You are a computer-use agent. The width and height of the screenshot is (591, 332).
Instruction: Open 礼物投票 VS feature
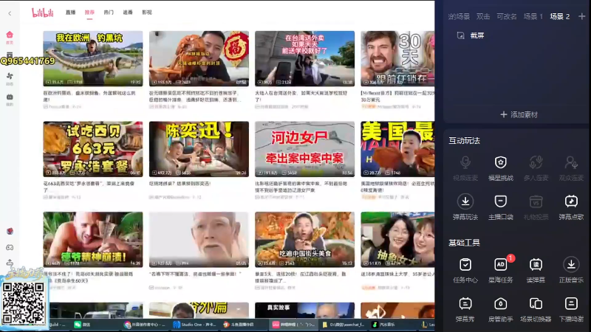pyautogui.click(x=536, y=207)
